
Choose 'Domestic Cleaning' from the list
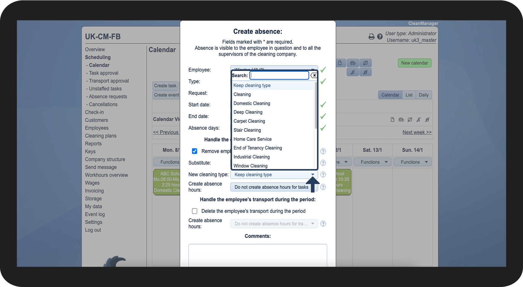(x=272, y=103)
